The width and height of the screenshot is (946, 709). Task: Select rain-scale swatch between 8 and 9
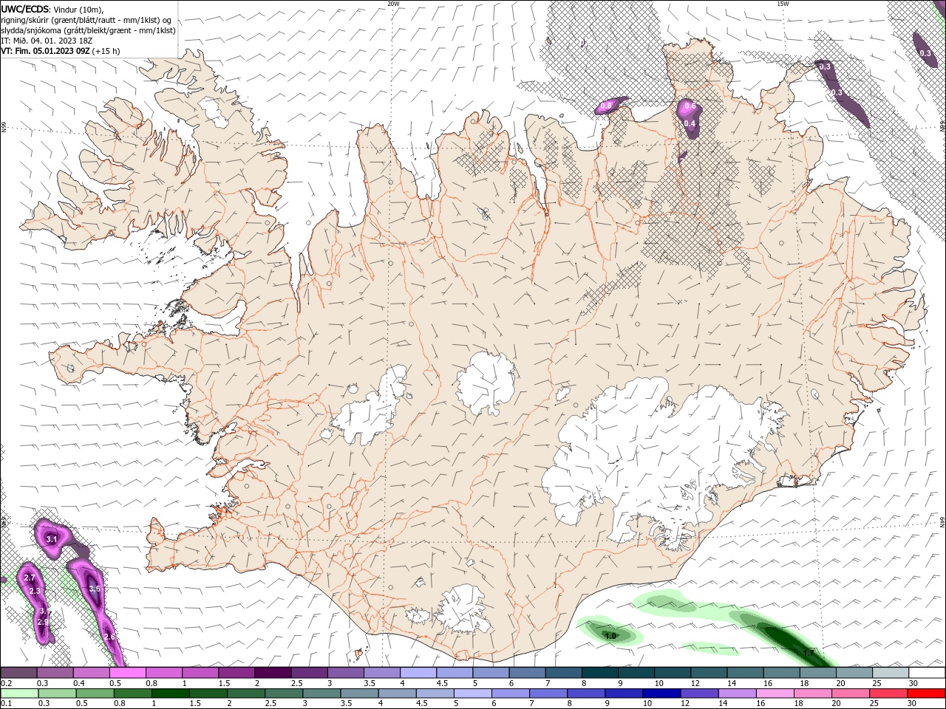[585, 693]
